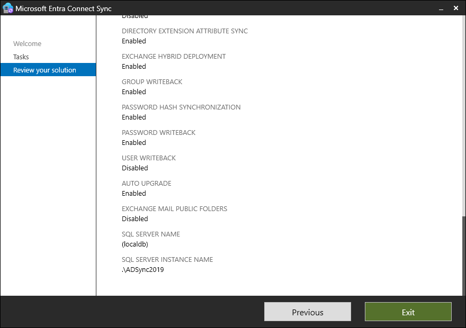This screenshot has width=466, height=328.
Task: Click the AUTO UPGRADE label
Action: pyautogui.click(x=147, y=184)
